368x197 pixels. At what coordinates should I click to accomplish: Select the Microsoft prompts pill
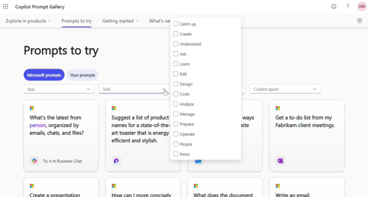44,75
